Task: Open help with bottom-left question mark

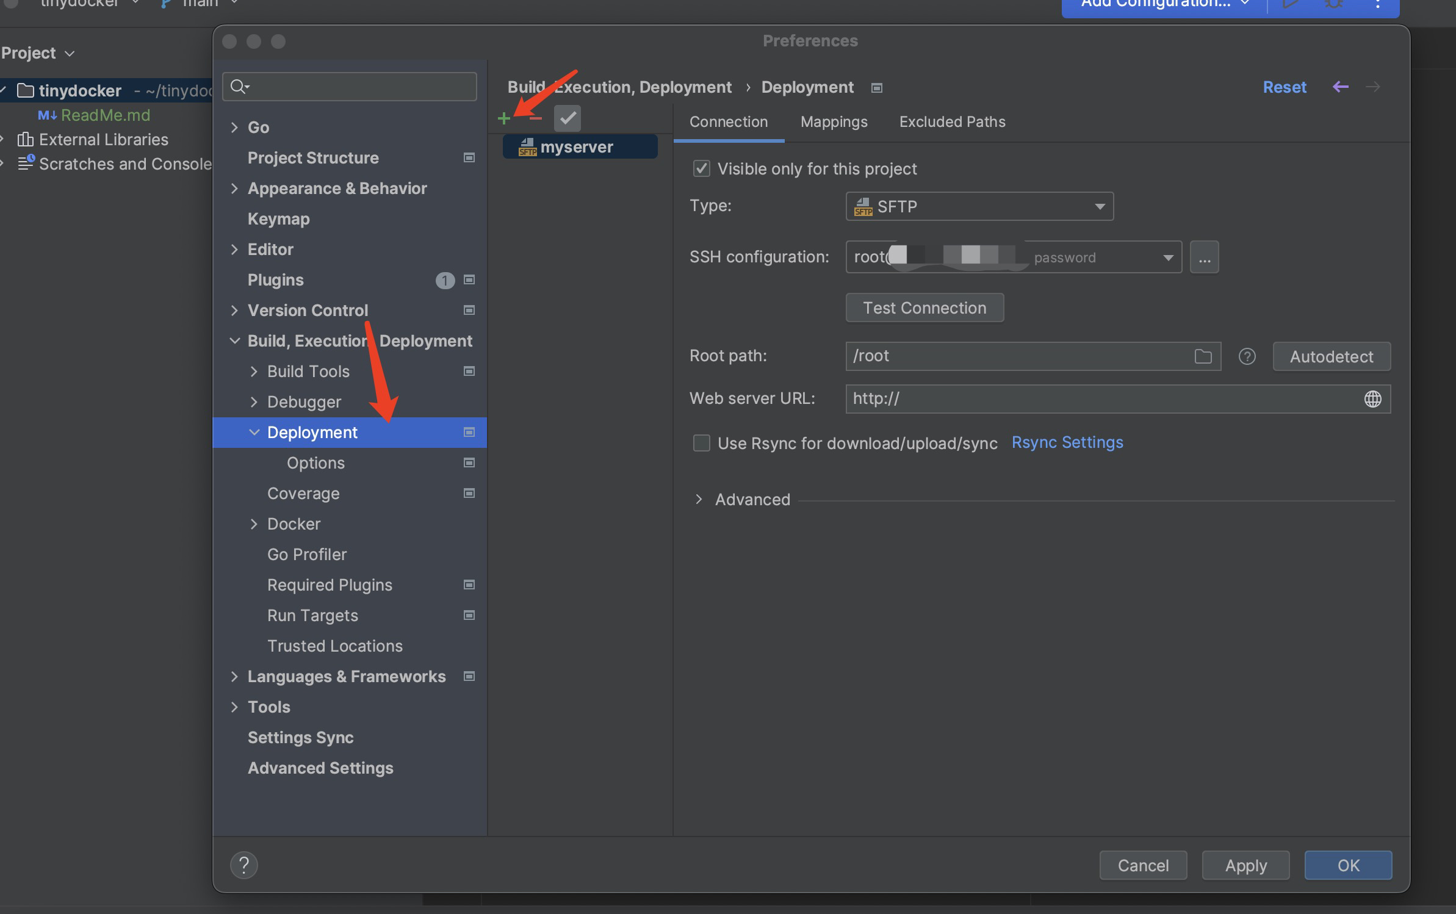Action: [x=244, y=865]
